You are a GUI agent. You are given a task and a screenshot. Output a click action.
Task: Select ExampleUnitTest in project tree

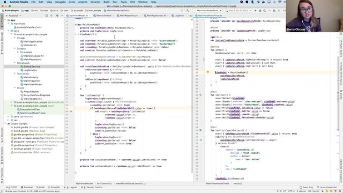[x=30, y=109]
